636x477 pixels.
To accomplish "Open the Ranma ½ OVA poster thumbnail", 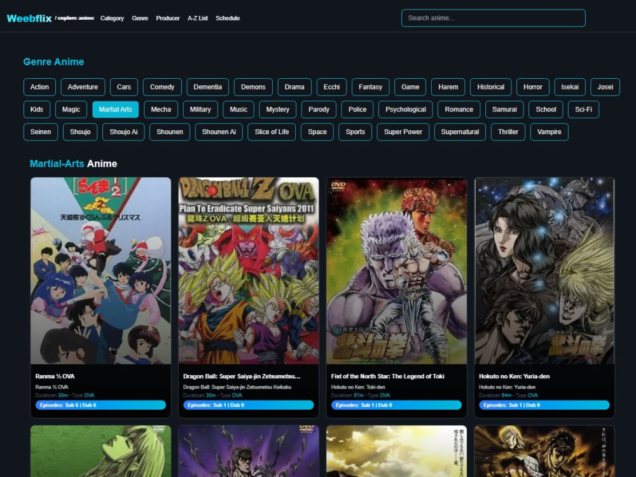I will coord(100,270).
